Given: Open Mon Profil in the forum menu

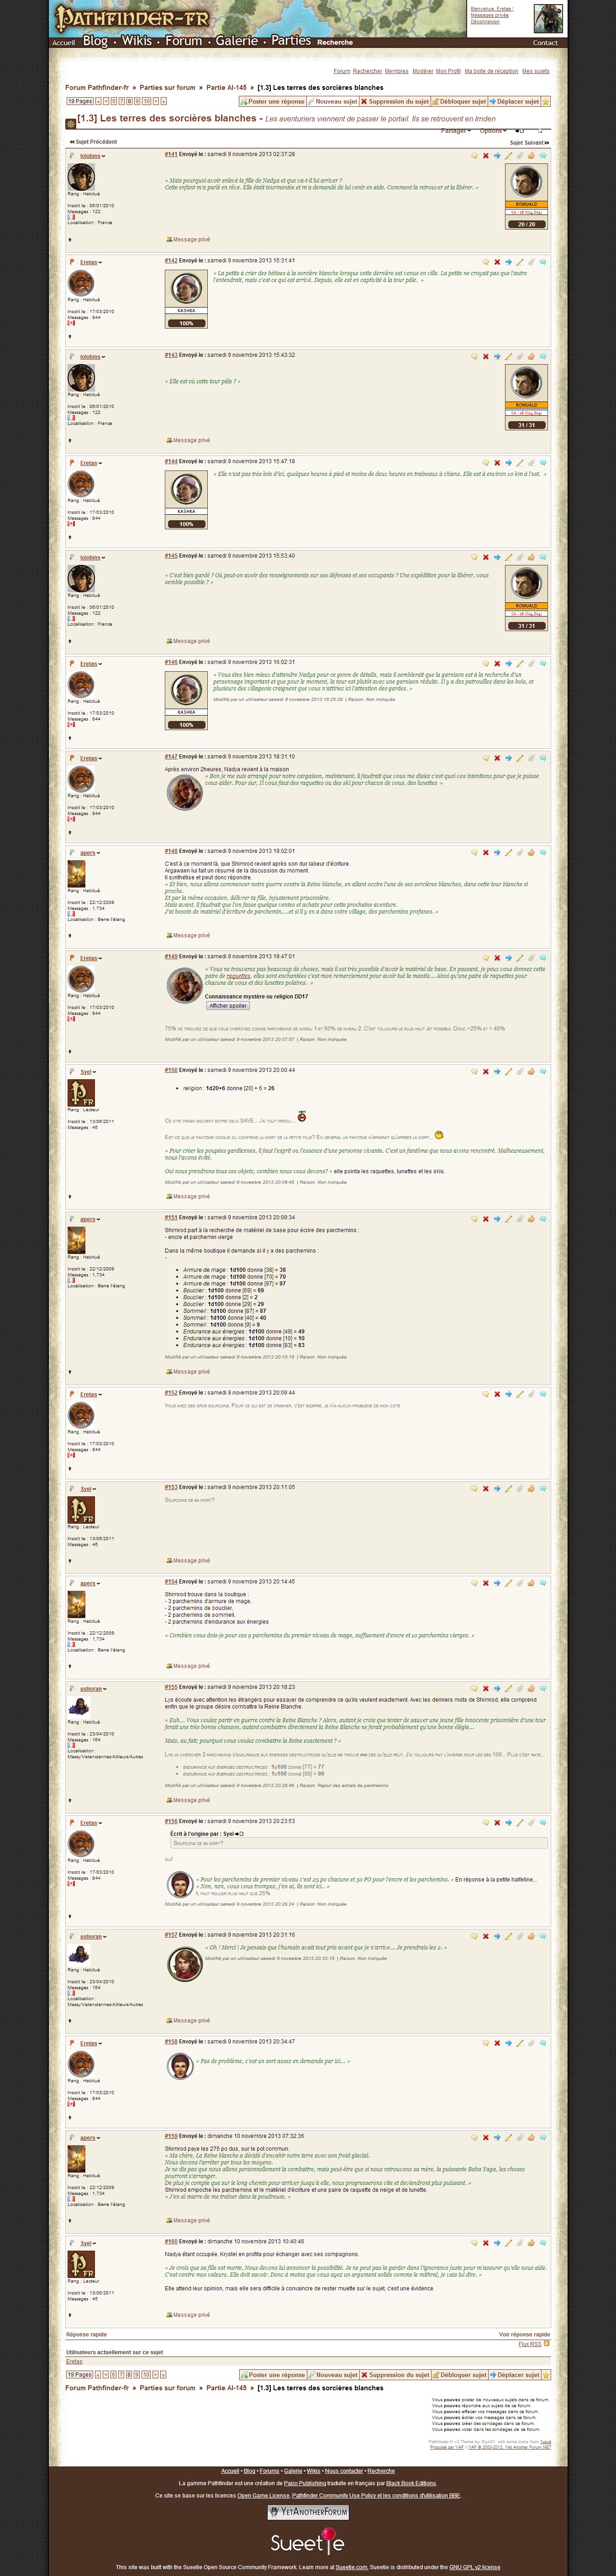Looking at the screenshot, I should click(448, 71).
